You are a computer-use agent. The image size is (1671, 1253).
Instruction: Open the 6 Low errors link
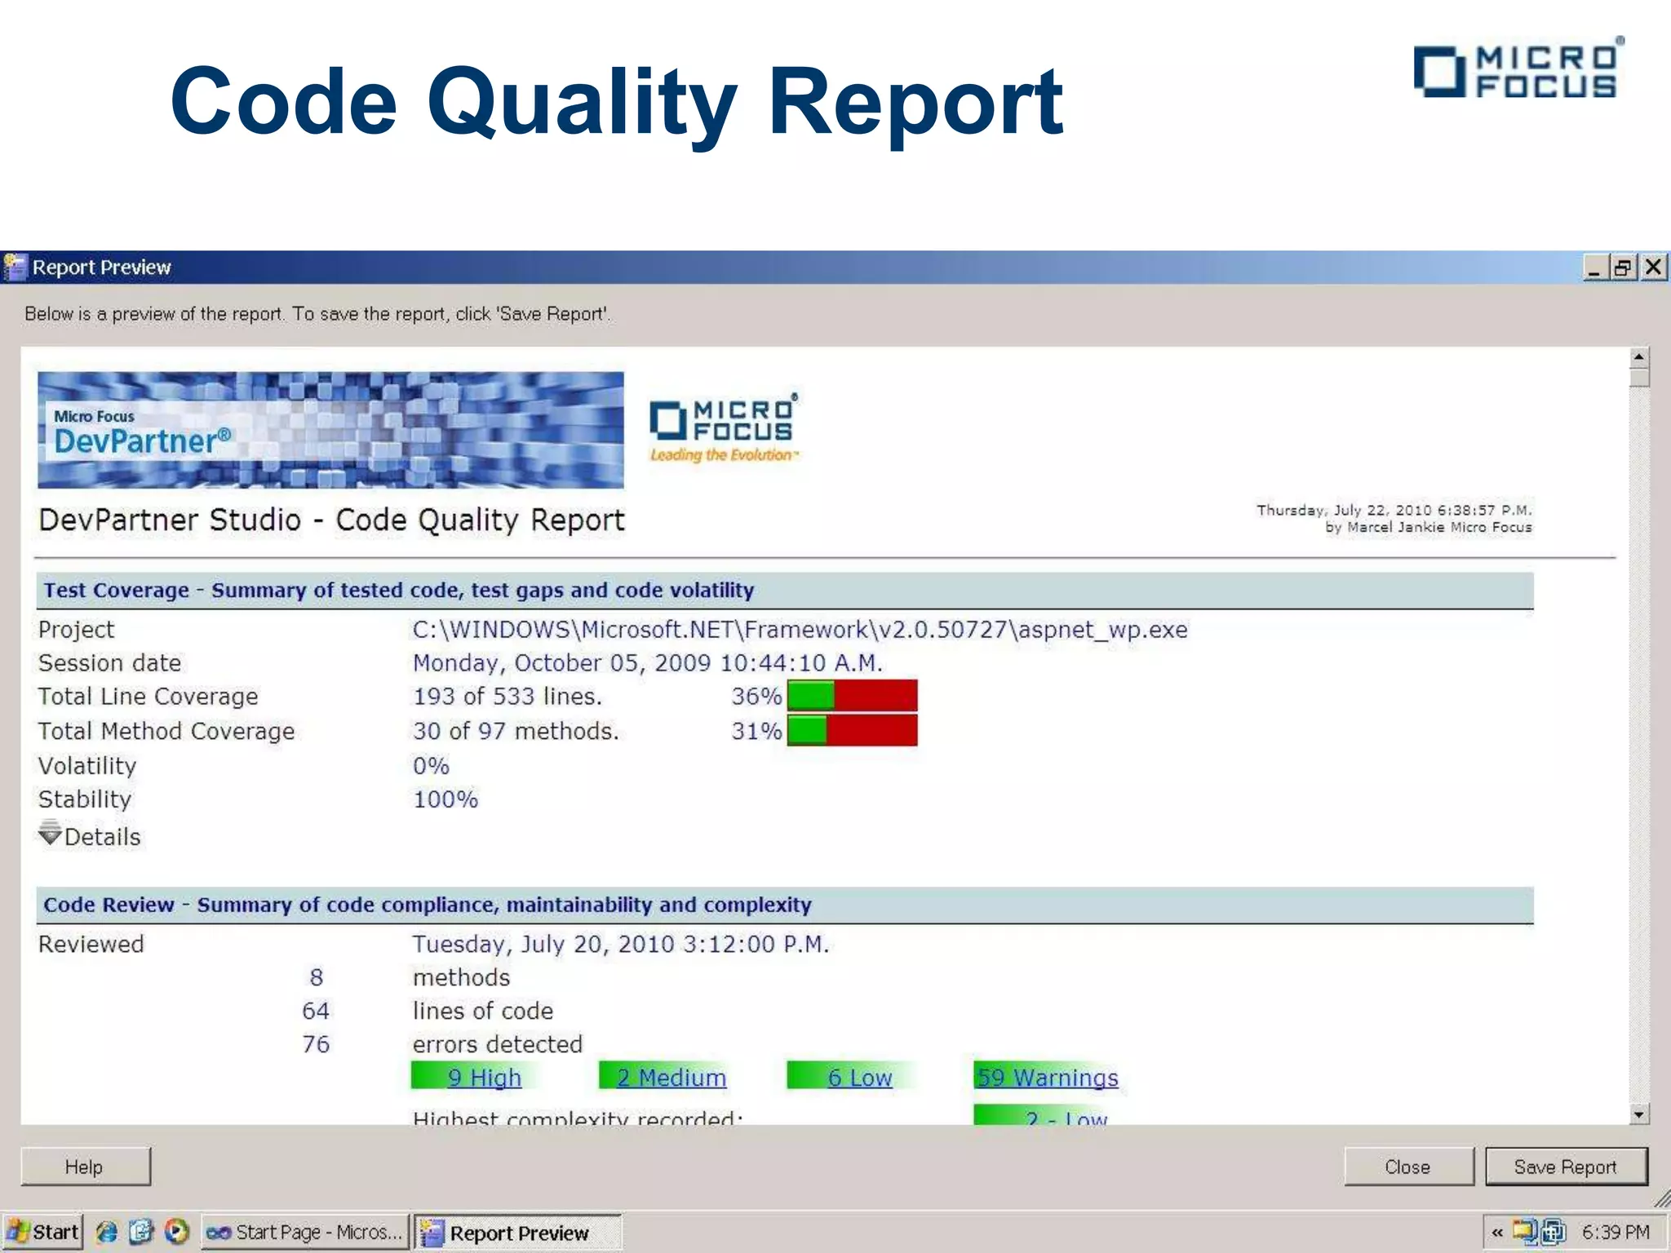860,1077
